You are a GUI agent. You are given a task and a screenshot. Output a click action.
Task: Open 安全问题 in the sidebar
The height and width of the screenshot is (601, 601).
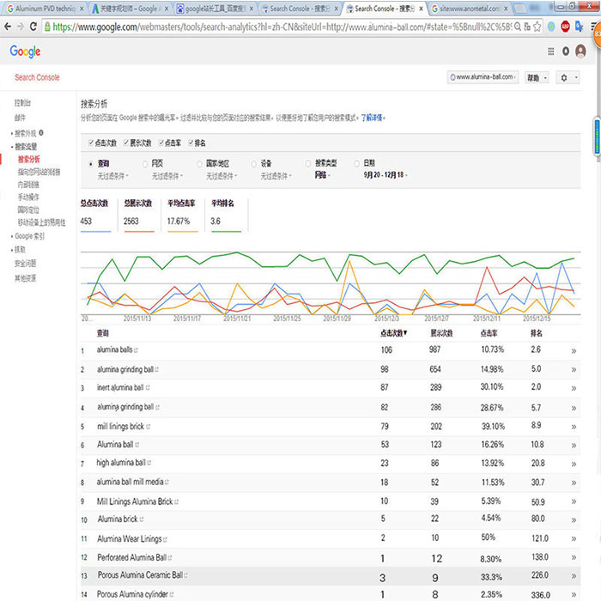point(25,264)
